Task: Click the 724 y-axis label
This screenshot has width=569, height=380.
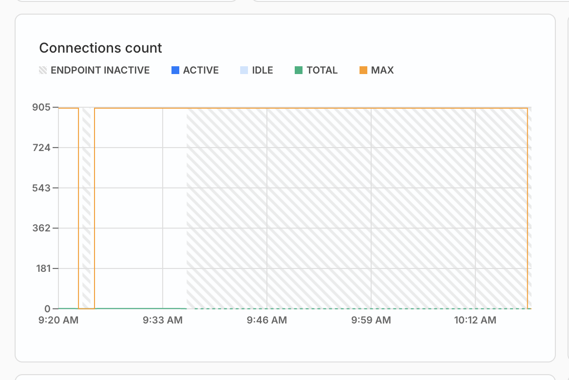Action: tap(41, 148)
